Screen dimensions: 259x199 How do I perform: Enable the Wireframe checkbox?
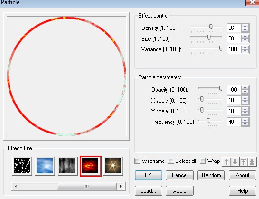click(138, 161)
